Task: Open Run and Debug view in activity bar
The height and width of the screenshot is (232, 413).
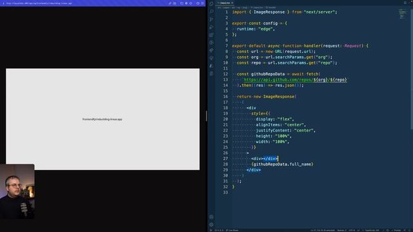Action: pyautogui.click(x=211, y=27)
